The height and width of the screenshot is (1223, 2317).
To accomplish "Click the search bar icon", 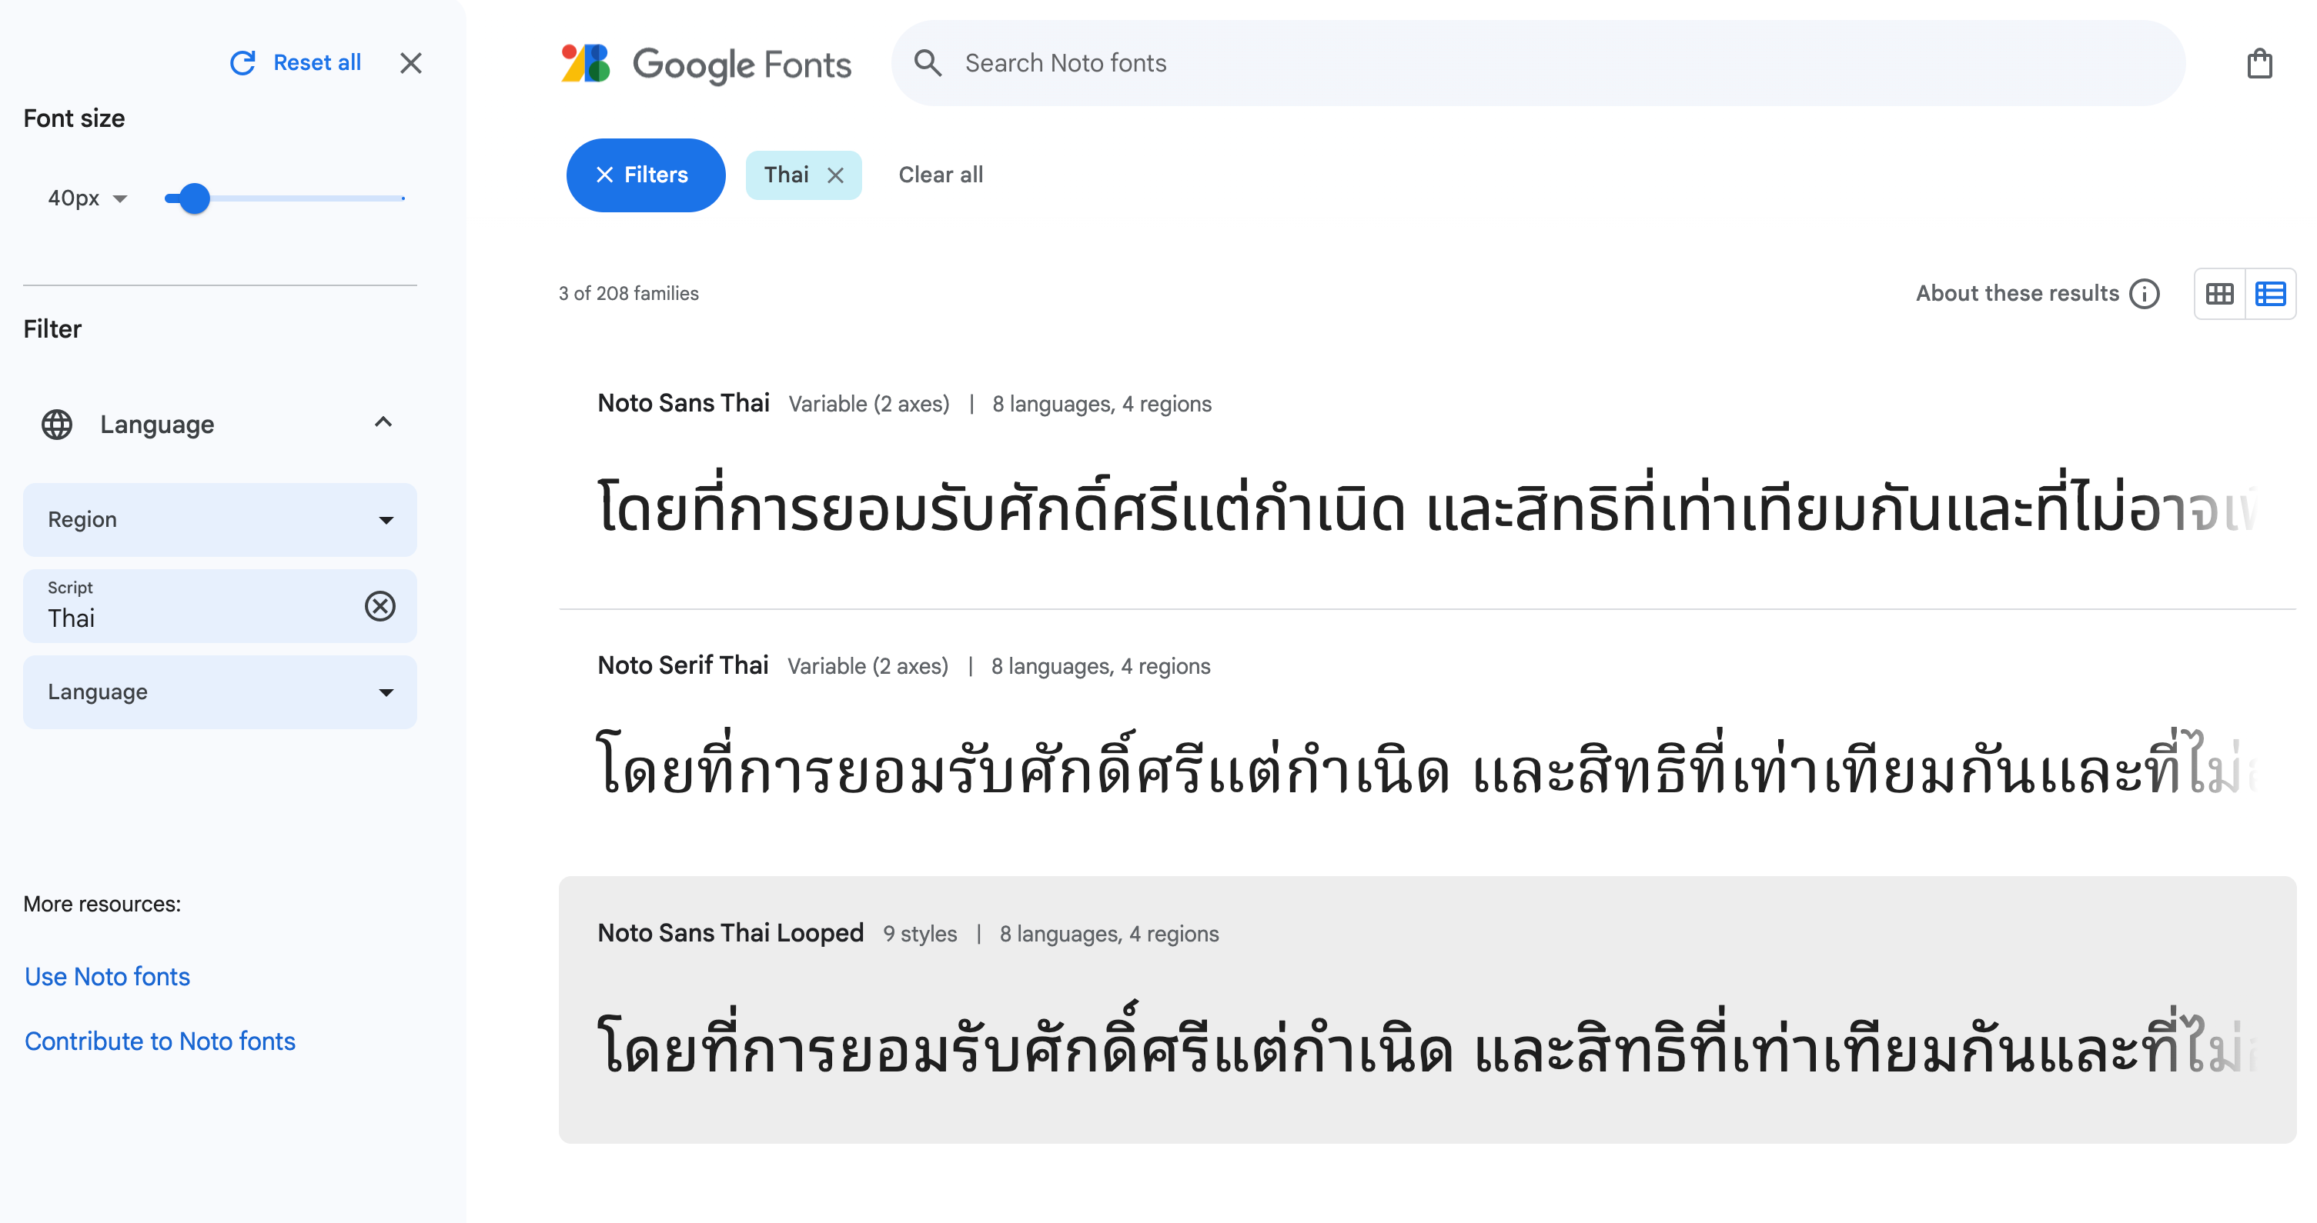I will (x=927, y=63).
